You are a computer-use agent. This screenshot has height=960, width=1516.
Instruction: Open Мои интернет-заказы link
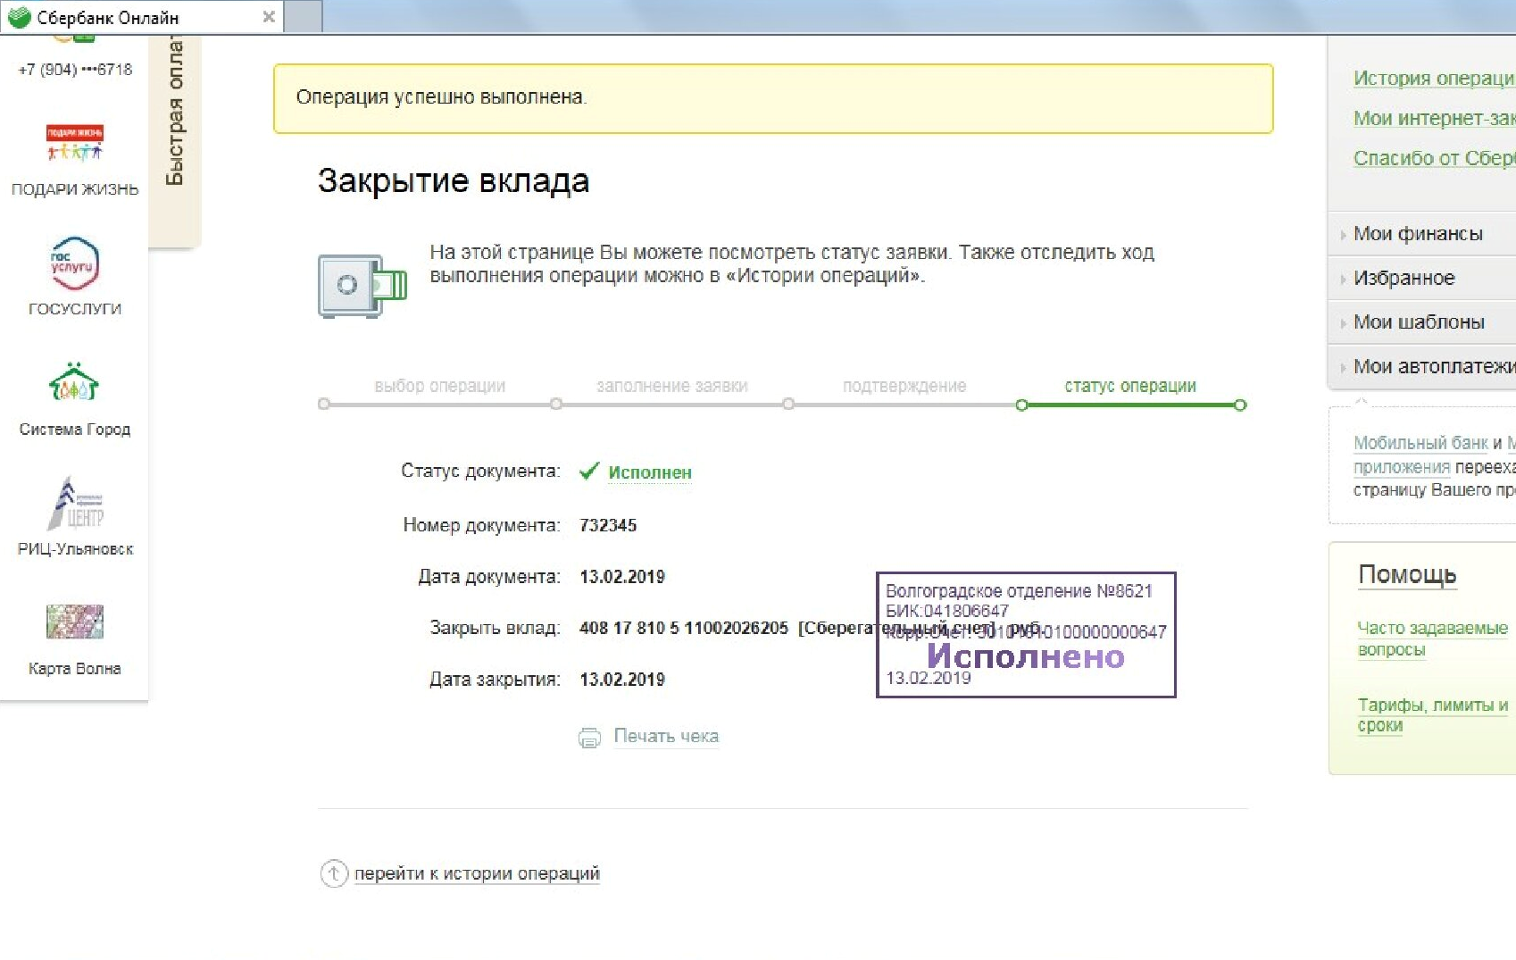tap(1434, 118)
